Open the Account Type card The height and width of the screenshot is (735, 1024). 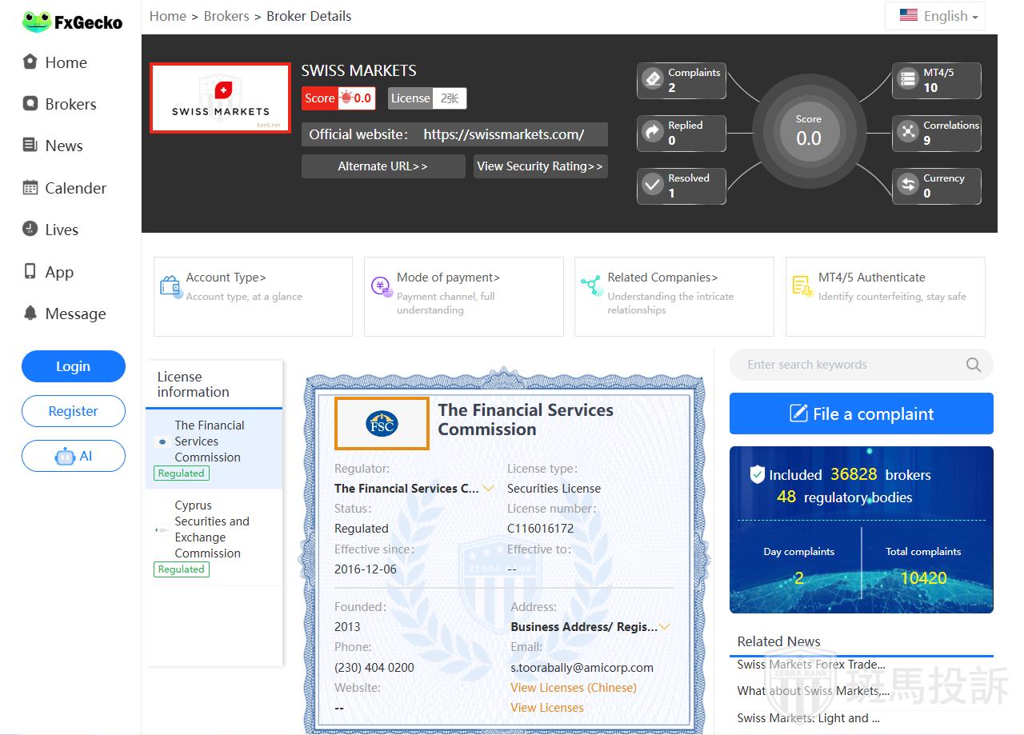[253, 296]
